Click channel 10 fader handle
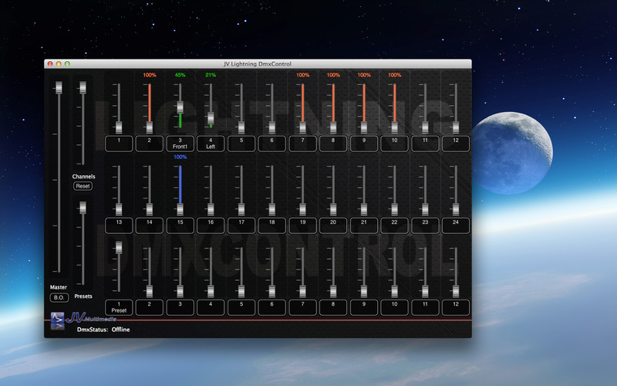Viewport: 617px width, 386px height. pyautogui.click(x=395, y=127)
